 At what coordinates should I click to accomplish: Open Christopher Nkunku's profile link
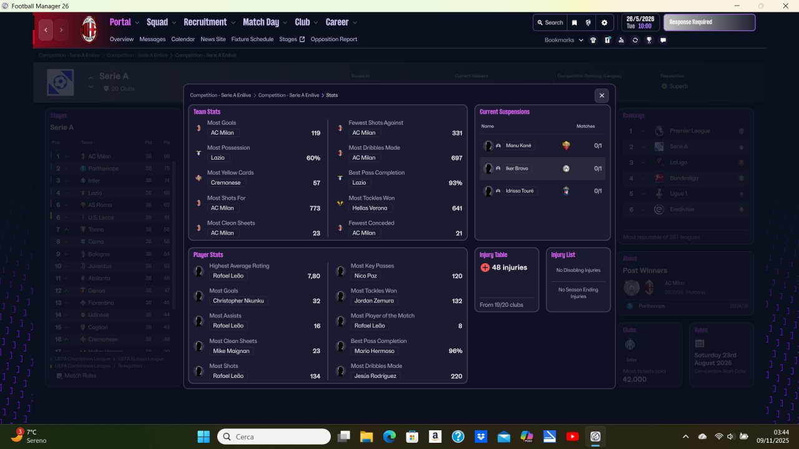tap(238, 301)
